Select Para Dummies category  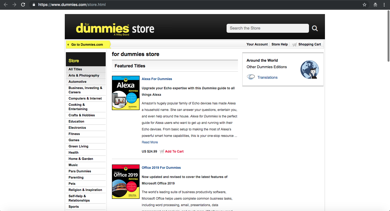pyautogui.click(x=86, y=171)
